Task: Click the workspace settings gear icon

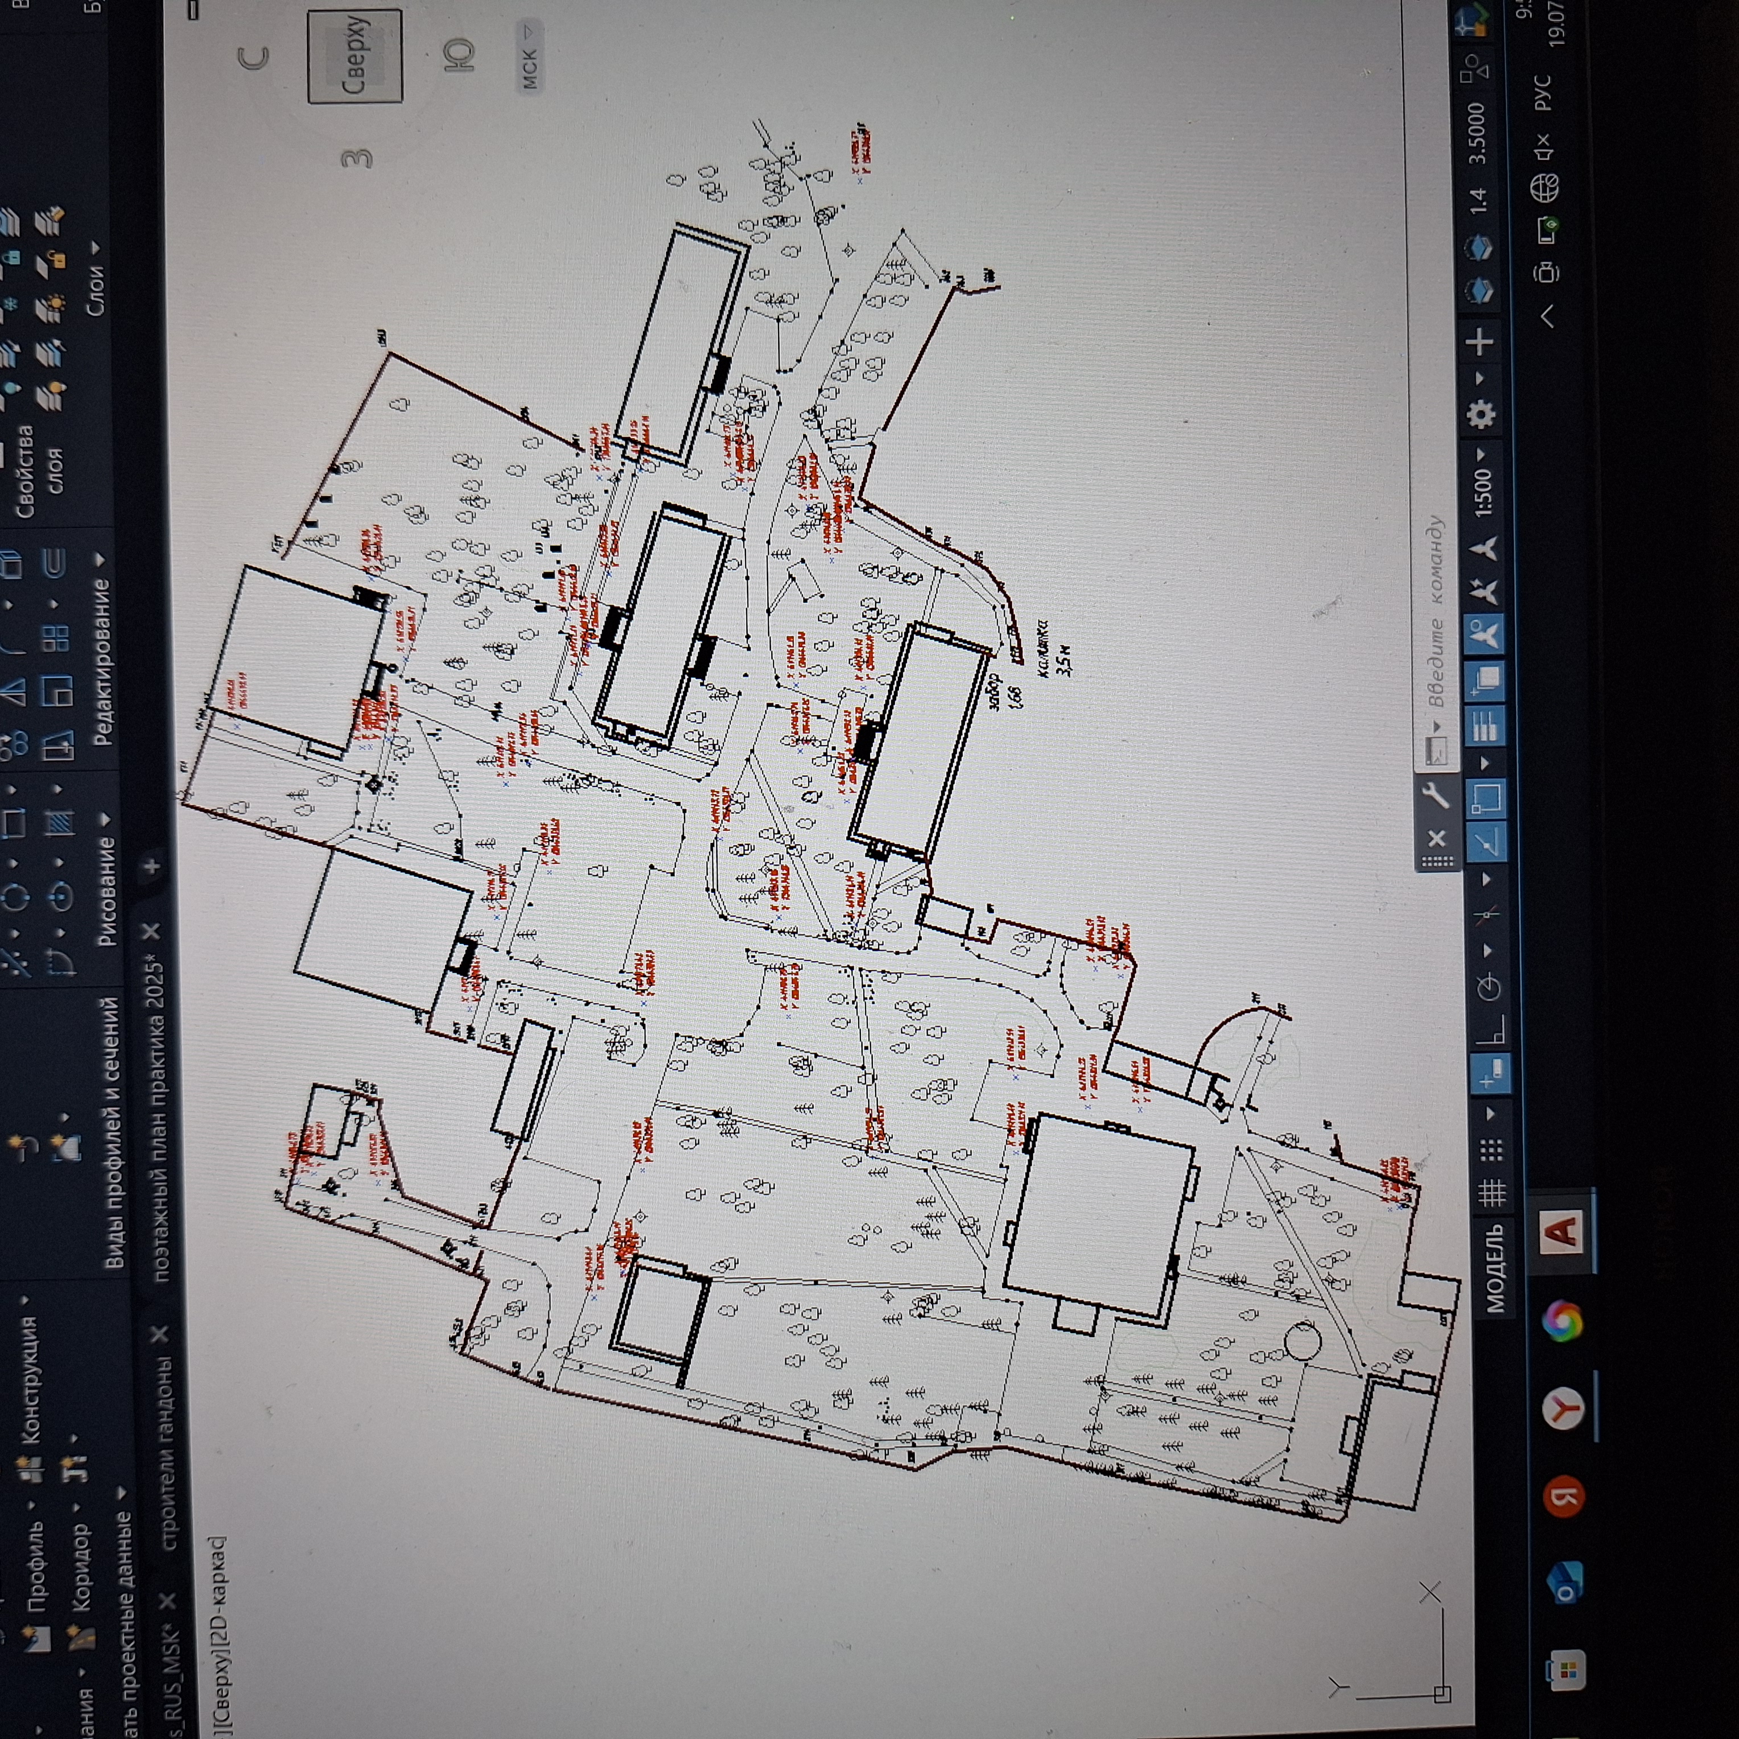Action: [1481, 414]
